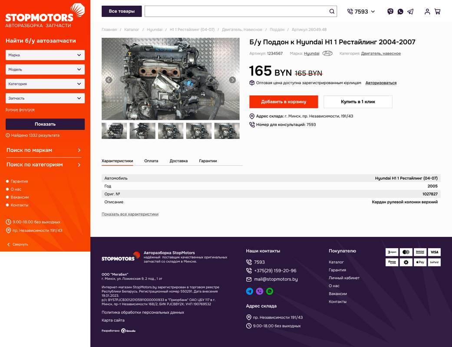The height and width of the screenshot is (347, 452).
Task: Click the search magnifier icon
Action: pyautogui.click(x=332, y=11)
